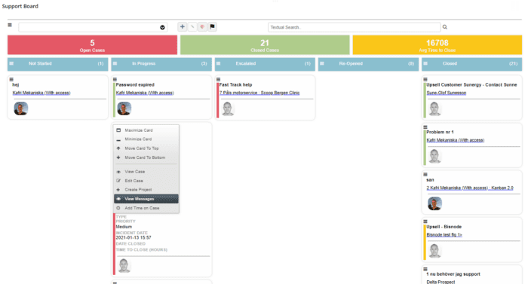Choose Minimize Card from the context menu
Viewport: 528px width, 284px height.
(x=146, y=139)
